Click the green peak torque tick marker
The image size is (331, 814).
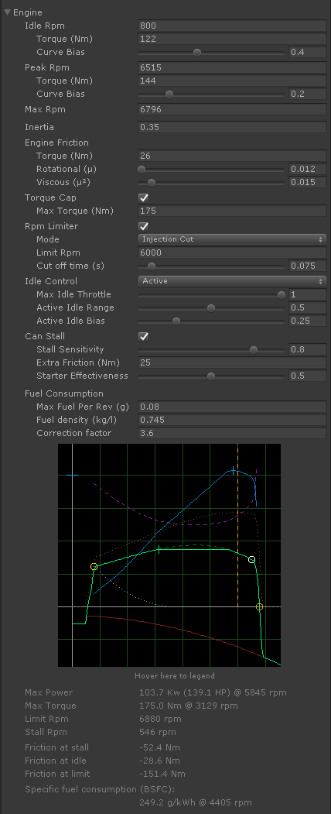159,550
